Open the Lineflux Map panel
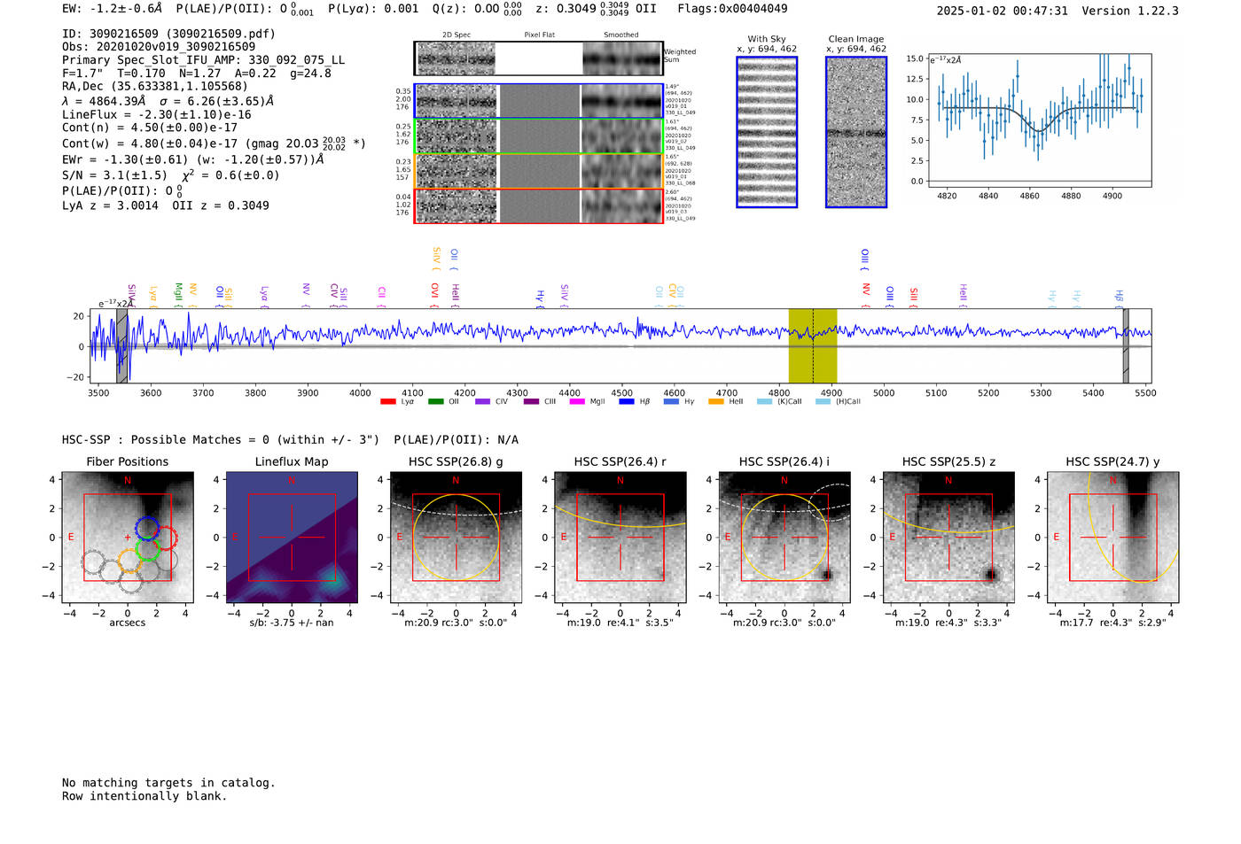This screenshot has height=844, width=1241. (292, 538)
